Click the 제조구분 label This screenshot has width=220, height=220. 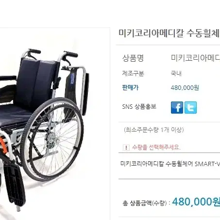point(133,73)
